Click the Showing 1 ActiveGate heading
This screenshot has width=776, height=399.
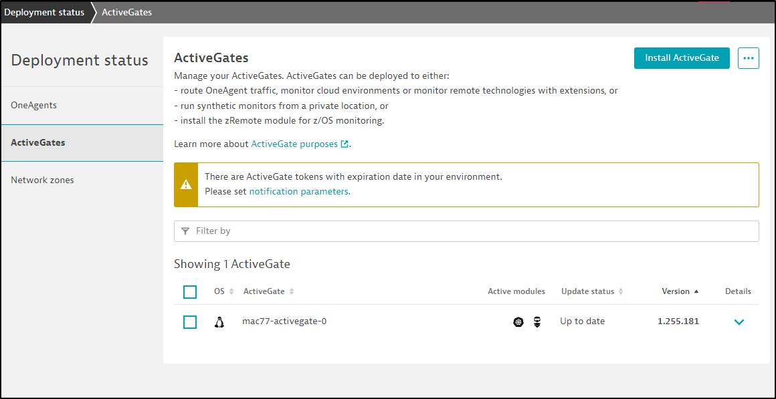232,264
